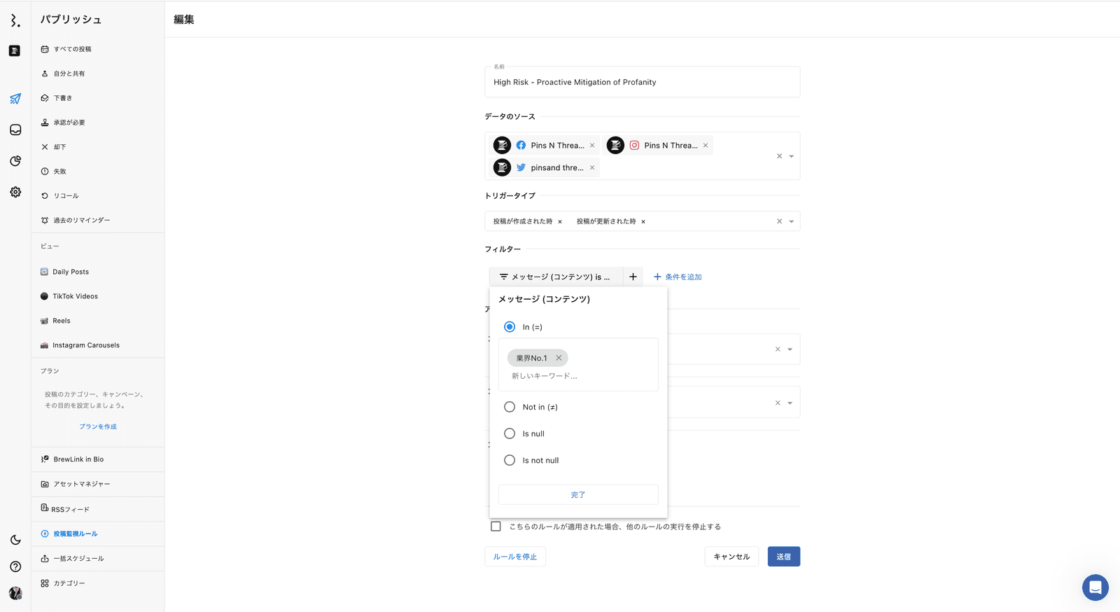The image size is (1120, 612).
Task: Click the 送信 submit button
Action: coord(783,557)
